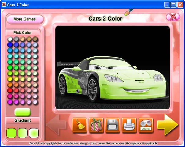The width and height of the screenshot is (185, 147).
Task: Save picture with floppy disk icon
Action: (113, 125)
